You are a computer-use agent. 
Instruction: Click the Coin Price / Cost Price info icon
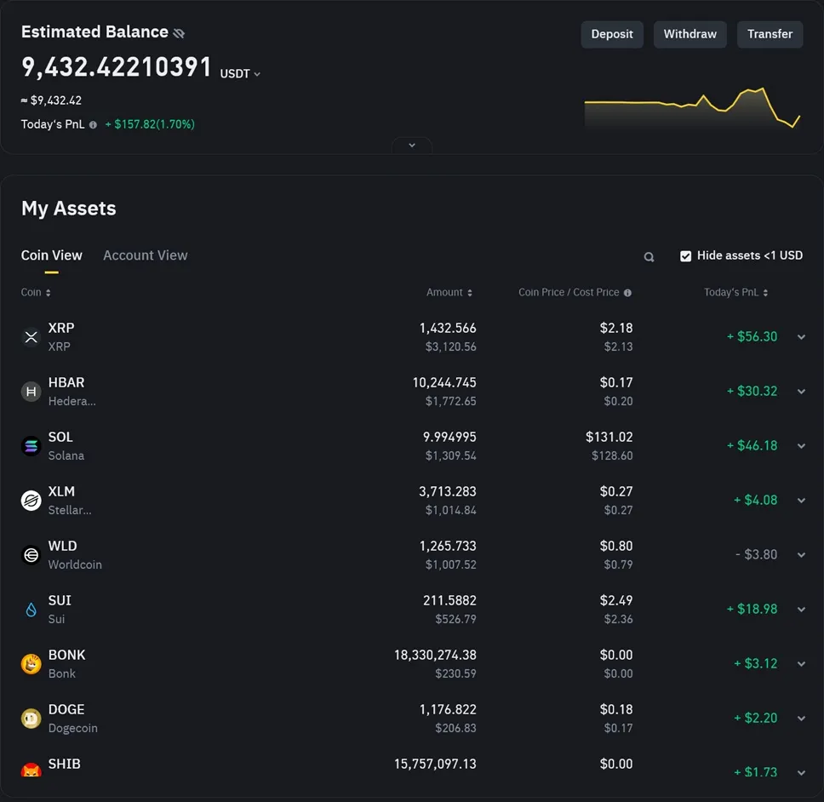[627, 293]
